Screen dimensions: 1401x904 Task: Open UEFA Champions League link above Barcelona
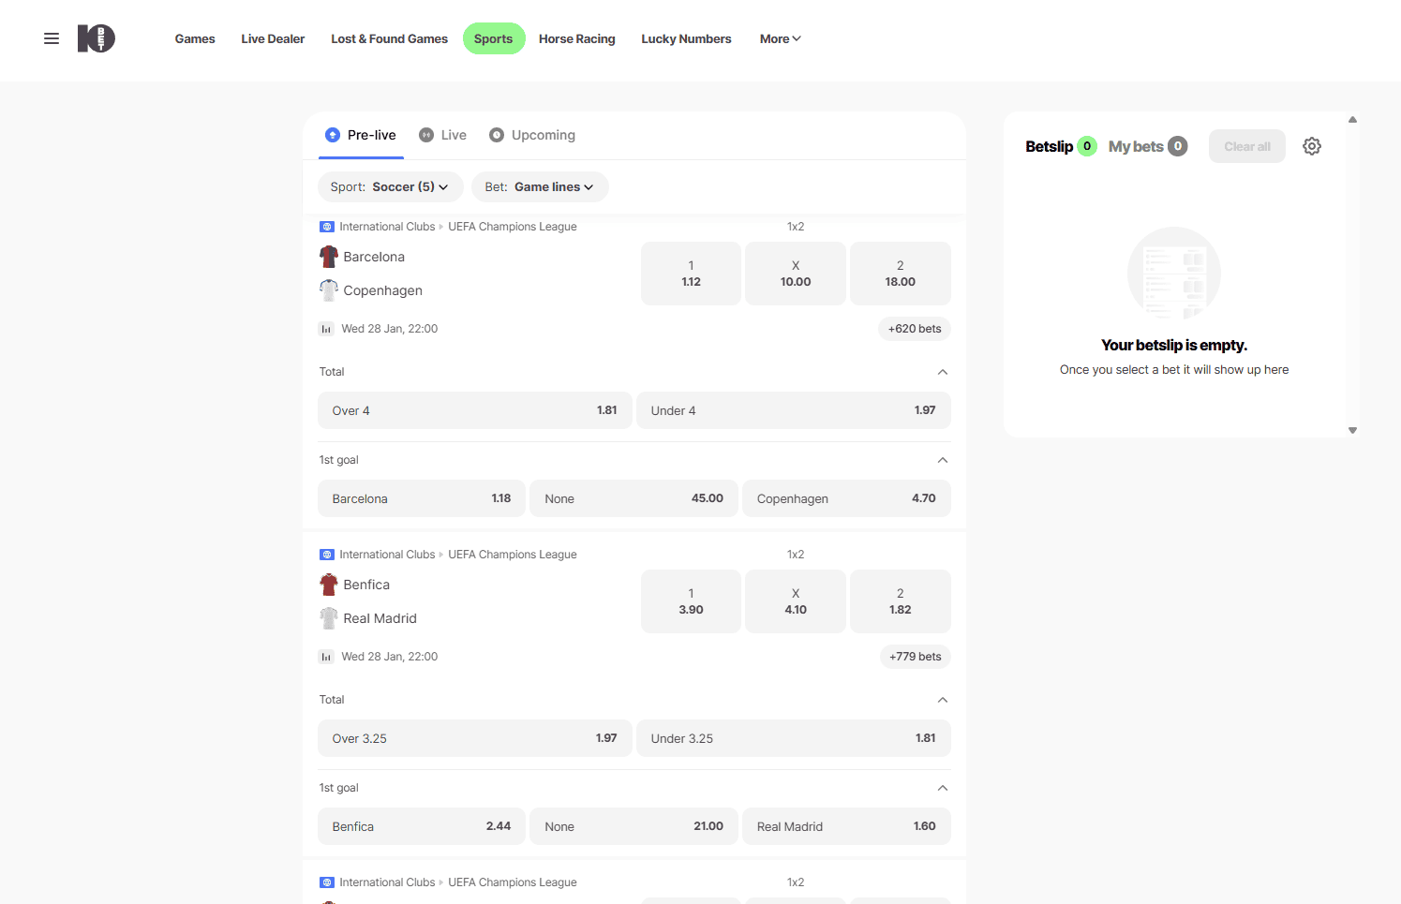click(x=513, y=227)
